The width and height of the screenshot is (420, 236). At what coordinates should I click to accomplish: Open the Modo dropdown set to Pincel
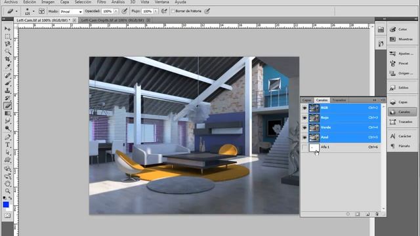pos(71,12)
